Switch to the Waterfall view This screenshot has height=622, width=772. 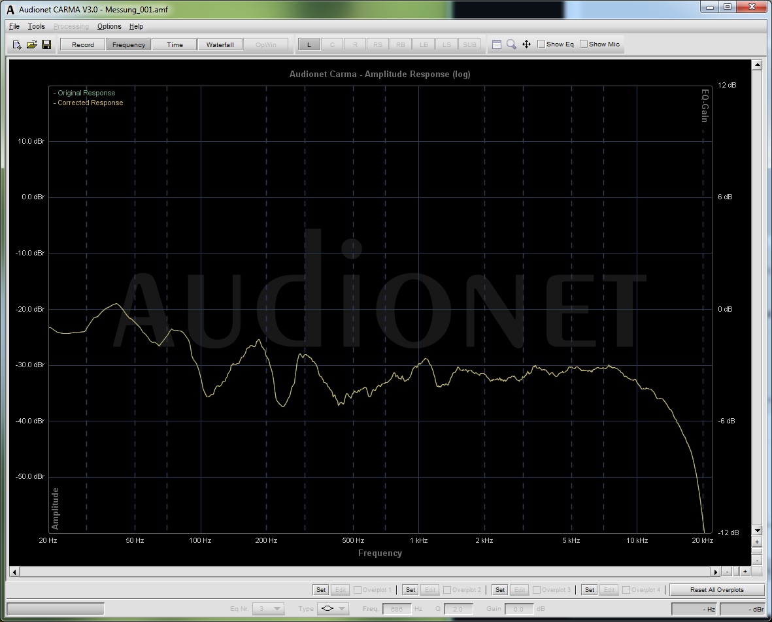[220, 44]
